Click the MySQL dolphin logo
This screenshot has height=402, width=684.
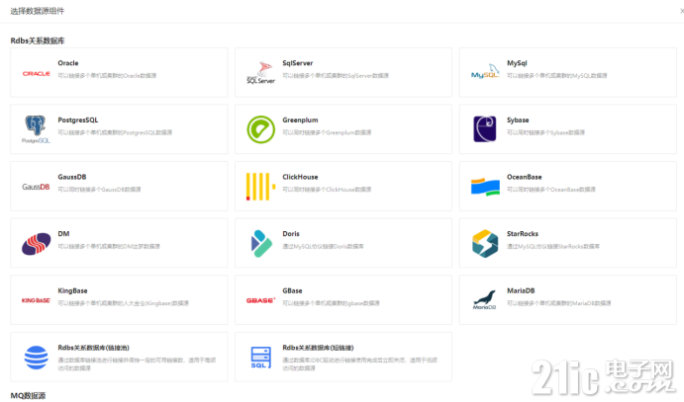coord(485,72)
